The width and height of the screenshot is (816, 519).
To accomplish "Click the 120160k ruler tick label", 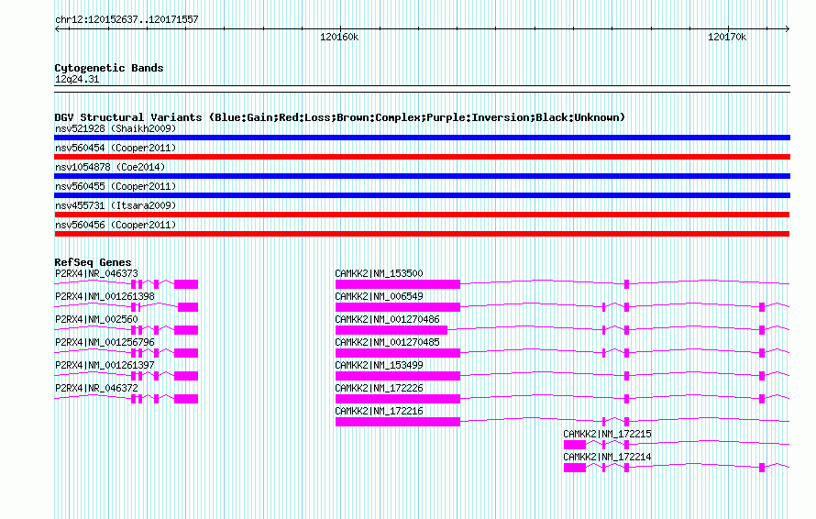I will click(x=339, y=37).
